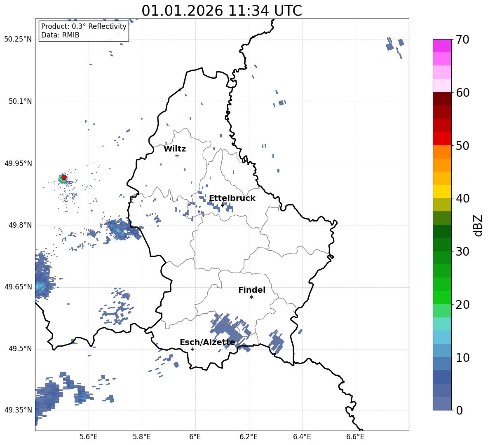Image resolution: width=488 pixels, height=445 pixels.
Task: Click the 40 colorbar tick label
Action: [462, 198]
